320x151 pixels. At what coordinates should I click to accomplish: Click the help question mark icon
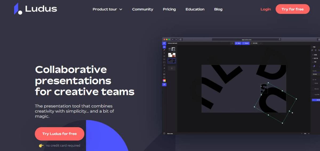[164, 133]
